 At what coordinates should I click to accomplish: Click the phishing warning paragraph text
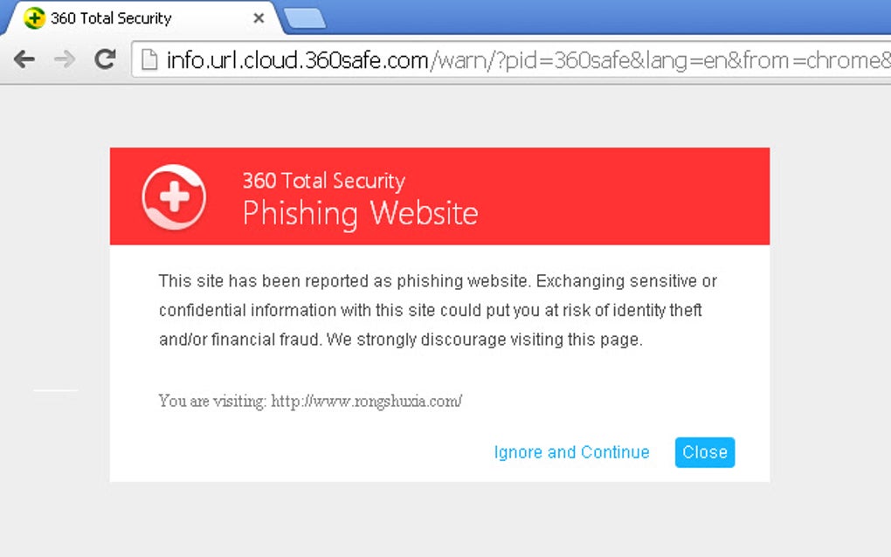point(437,311)
